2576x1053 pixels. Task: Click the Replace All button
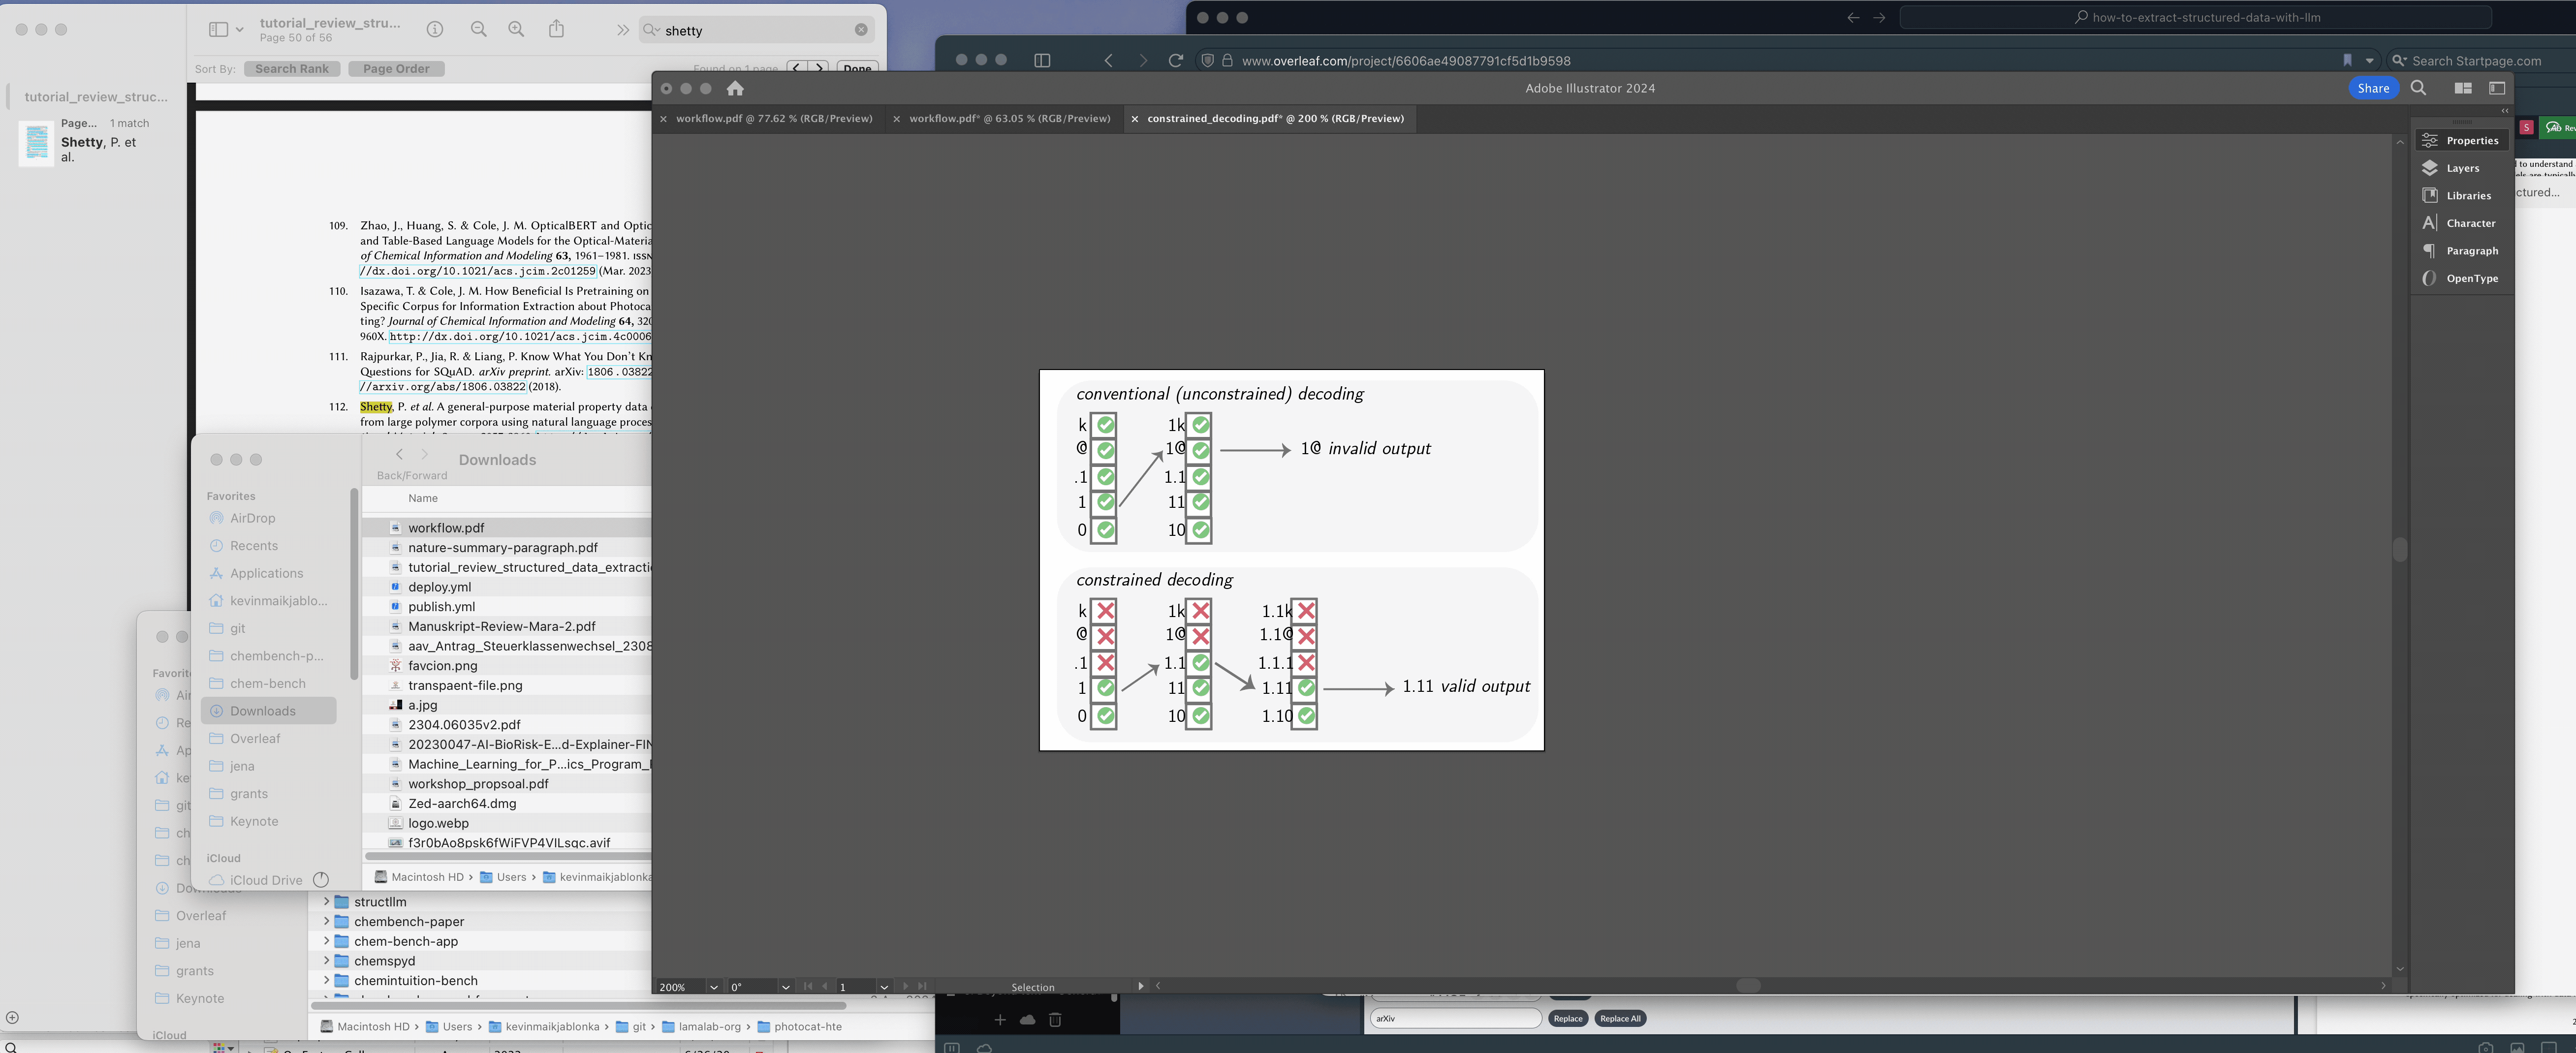click(1619, 1019)
